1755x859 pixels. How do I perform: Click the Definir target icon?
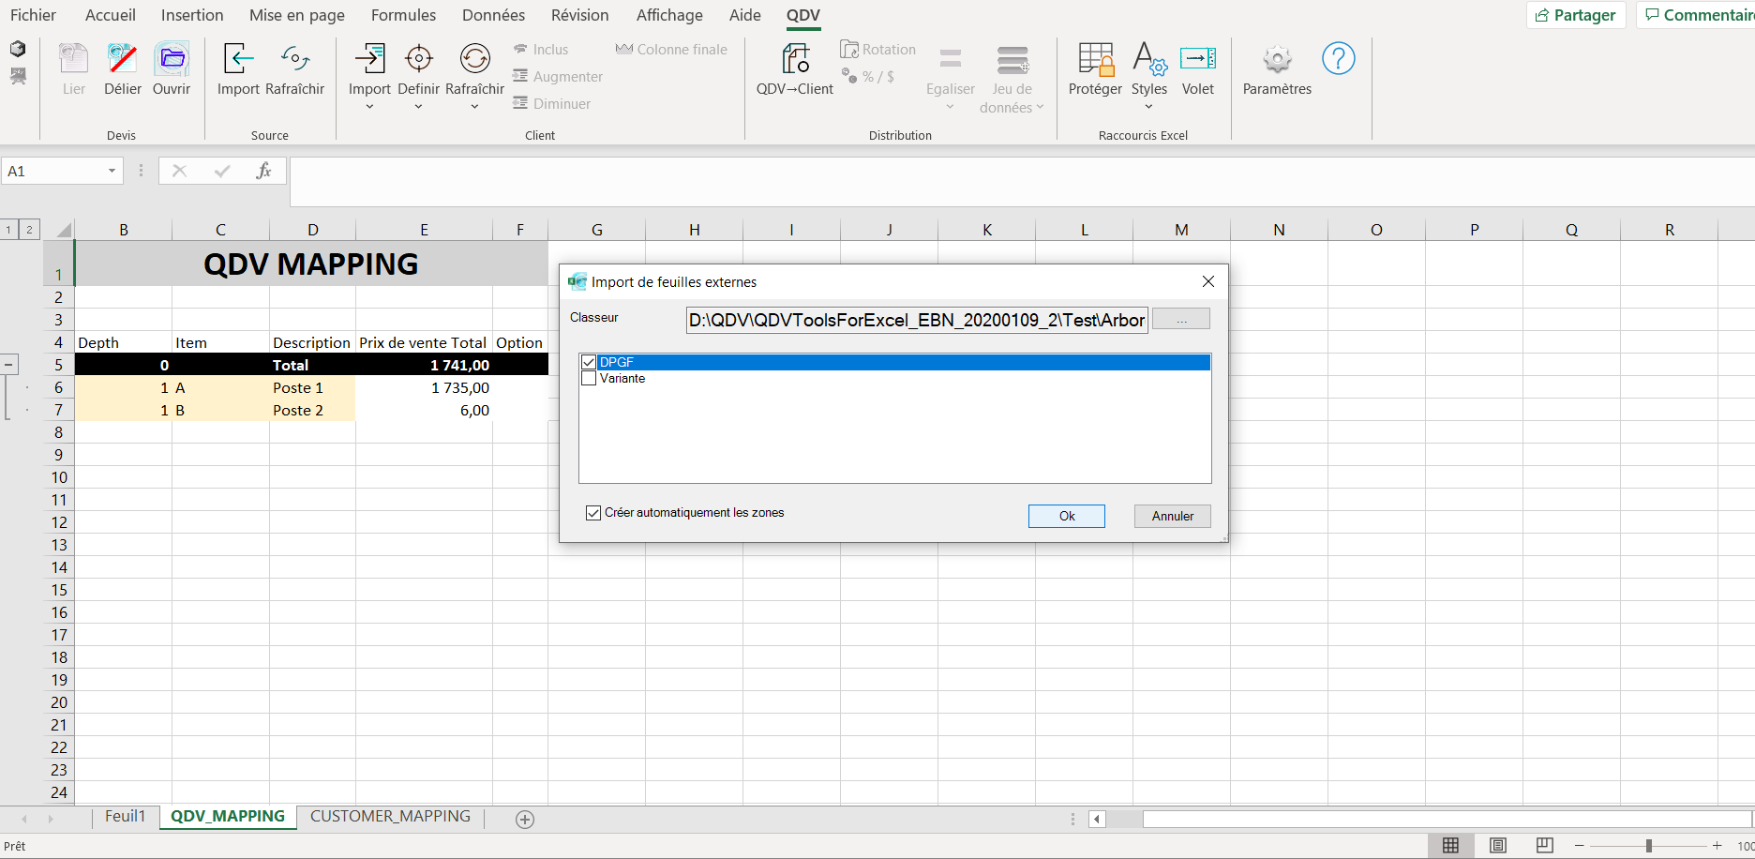coord(418,59)
